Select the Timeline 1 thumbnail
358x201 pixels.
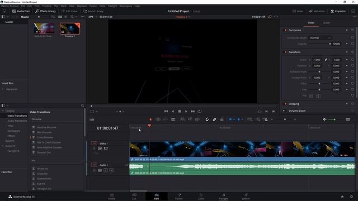point(70,28)
